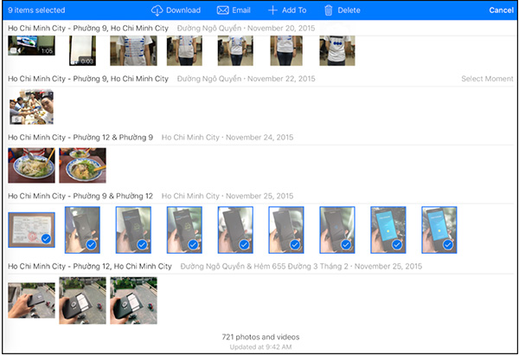Click the Hẻm 655 Đường 3 Tháng 2 location text
The image size is (519, 356).
301,266
